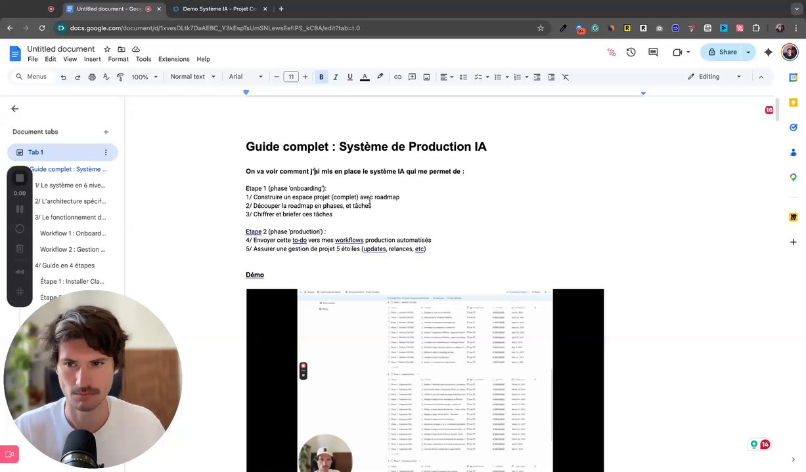
Task: Open the Help menu
Action: 204,59
